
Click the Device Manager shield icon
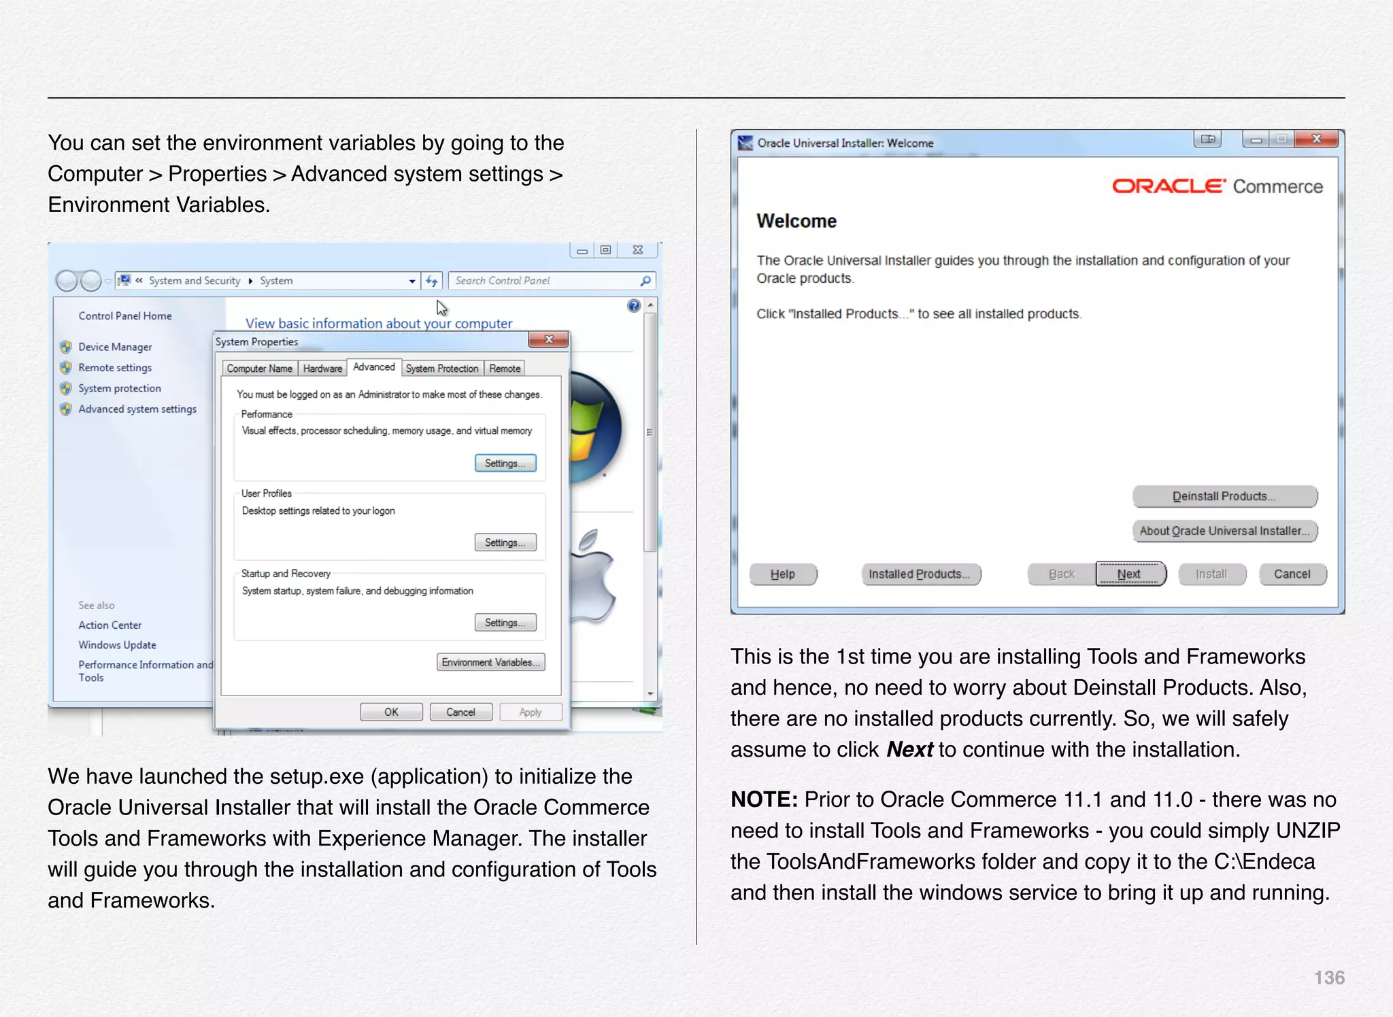tap(66, 347)
